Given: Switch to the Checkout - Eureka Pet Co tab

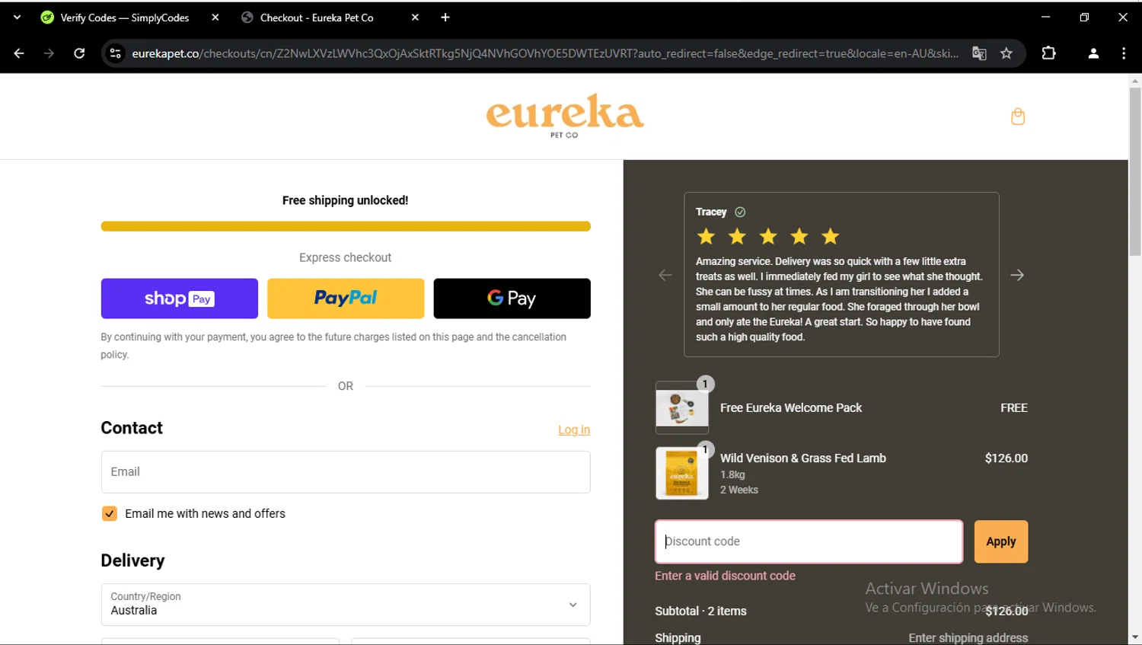Looking at the screenshot, I should coord(317,18).
